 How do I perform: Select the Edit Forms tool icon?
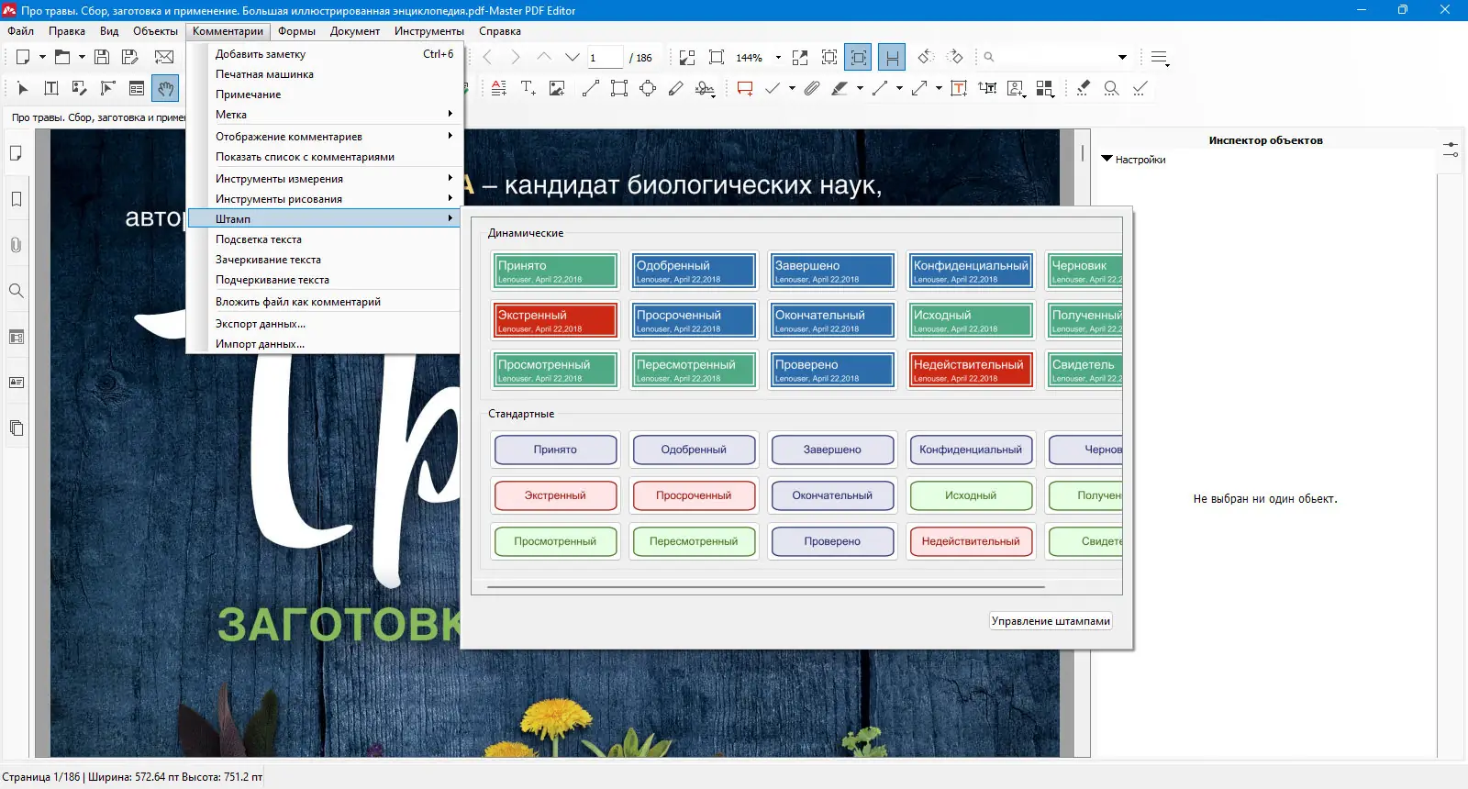pyautogui.click(x=137, y=88)
